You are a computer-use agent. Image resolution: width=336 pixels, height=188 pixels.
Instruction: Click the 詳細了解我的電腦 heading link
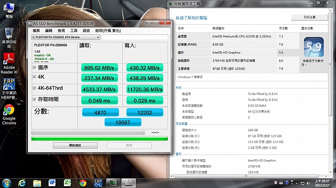191,18
